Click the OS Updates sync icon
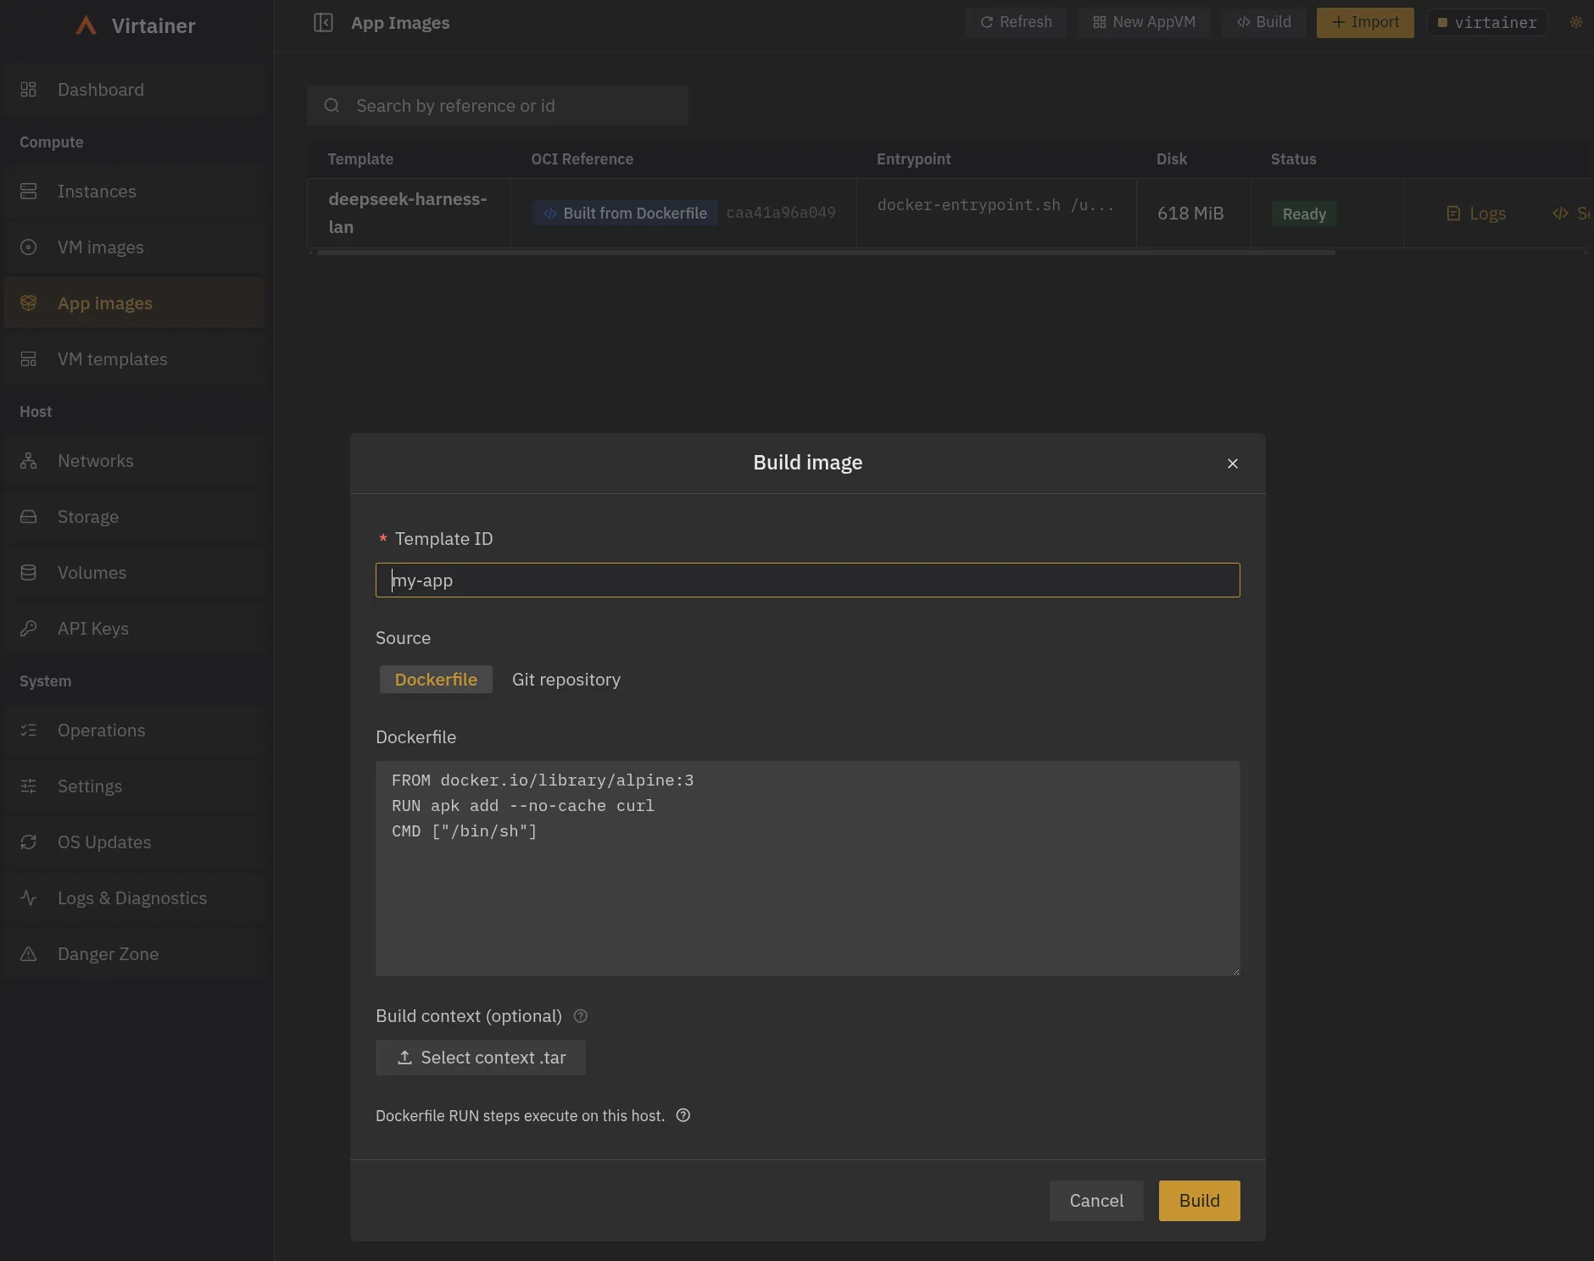Screen dimensions: 1594x1261 tap(29, 842)
